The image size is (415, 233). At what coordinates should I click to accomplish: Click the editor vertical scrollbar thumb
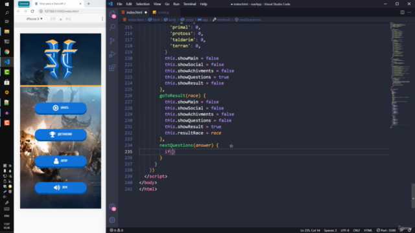pos(413,195)
